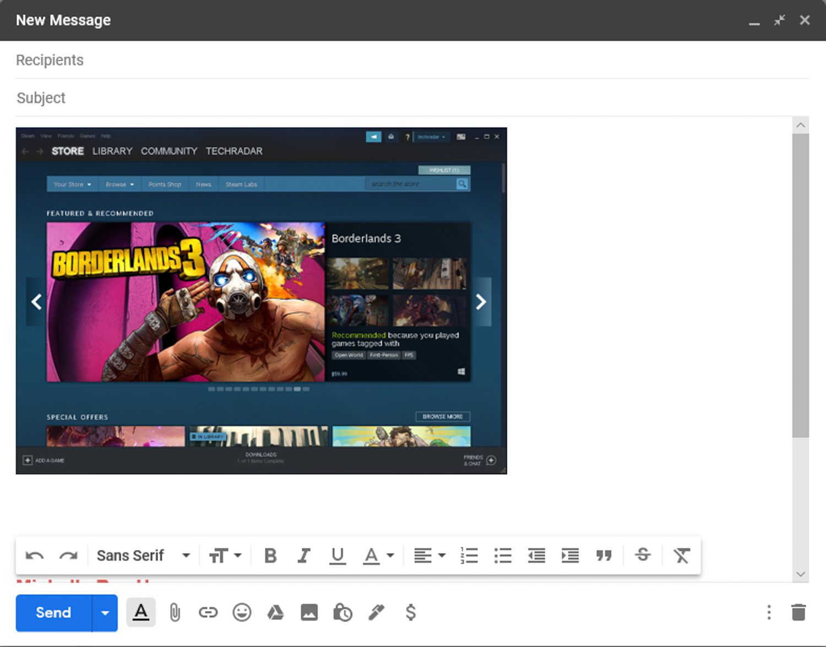Show next featured game with right arrow
Viewport: 826px width, 647px height.
pyautogui.click(x=481, y=302)
